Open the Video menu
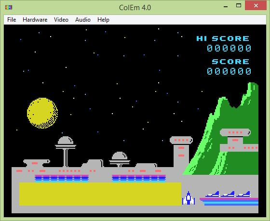Image resolution: width=270 pixels, height=221 pixels. pyautogui.click(x=61, y=20)
